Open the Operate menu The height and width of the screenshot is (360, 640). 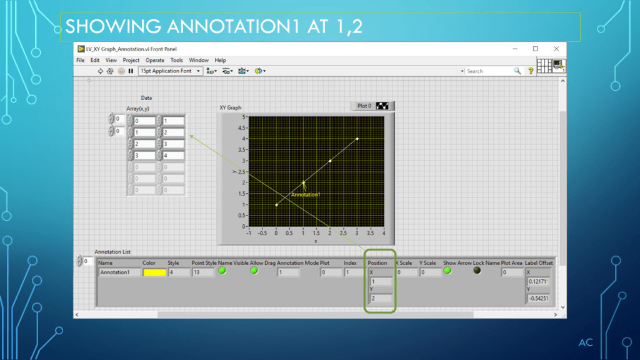click(x=155, y=61)
